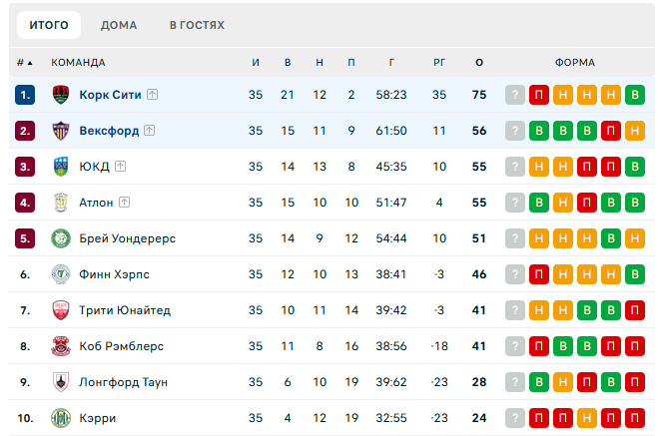
Task: Click promotion arrow icon beside Атлон
Action: [125, 203]
